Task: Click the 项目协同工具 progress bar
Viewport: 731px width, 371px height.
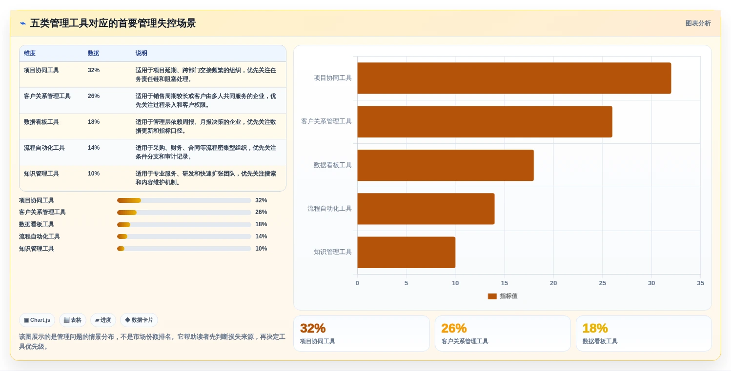Action: tap(184, 200)
